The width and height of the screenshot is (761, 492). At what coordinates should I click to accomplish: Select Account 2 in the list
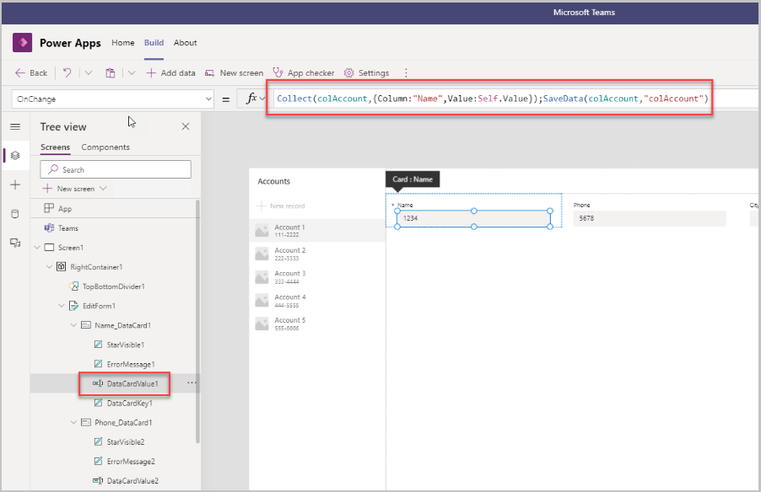317,254
